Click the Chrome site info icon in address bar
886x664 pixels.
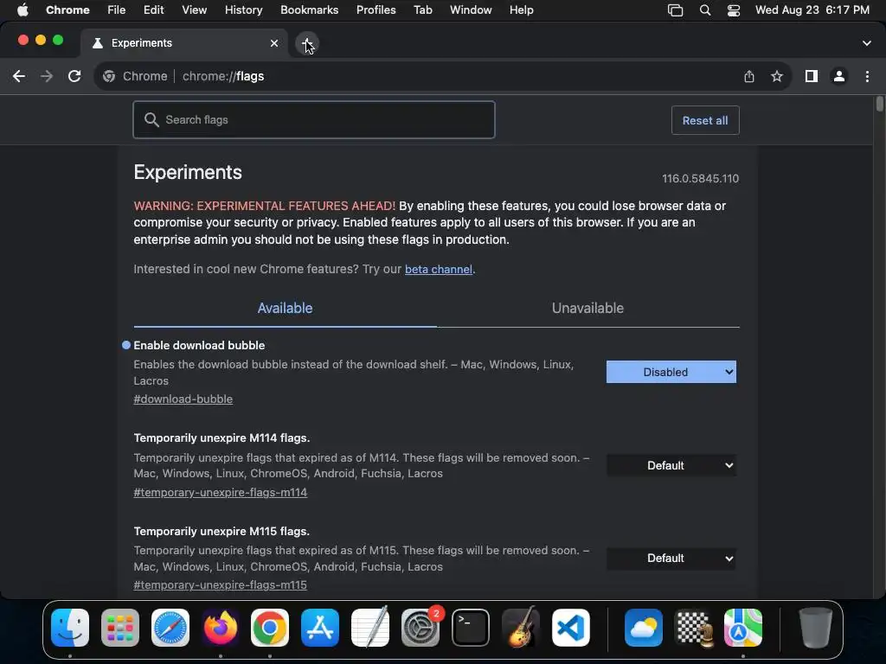pos(109,76)
